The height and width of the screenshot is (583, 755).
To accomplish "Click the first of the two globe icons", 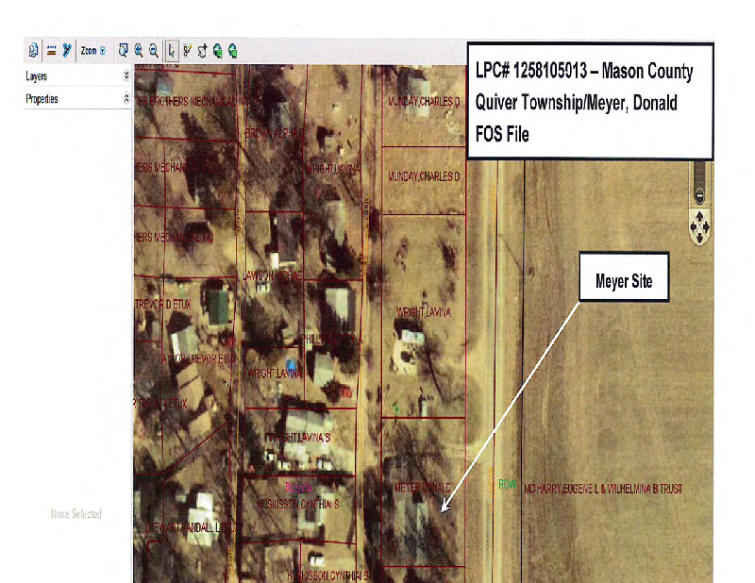I will point(217,50).
